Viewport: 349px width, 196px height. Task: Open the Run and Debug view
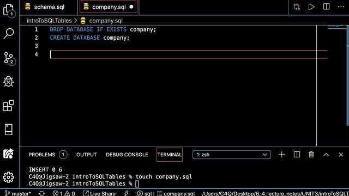coord(9,82)
